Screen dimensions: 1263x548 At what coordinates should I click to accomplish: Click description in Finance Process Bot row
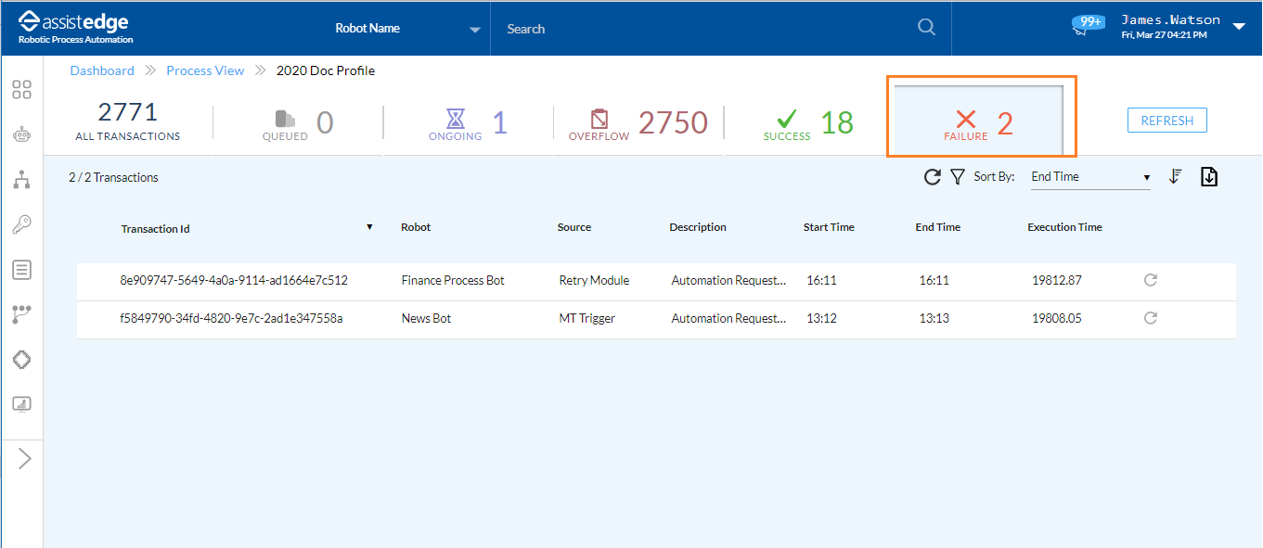728,280
